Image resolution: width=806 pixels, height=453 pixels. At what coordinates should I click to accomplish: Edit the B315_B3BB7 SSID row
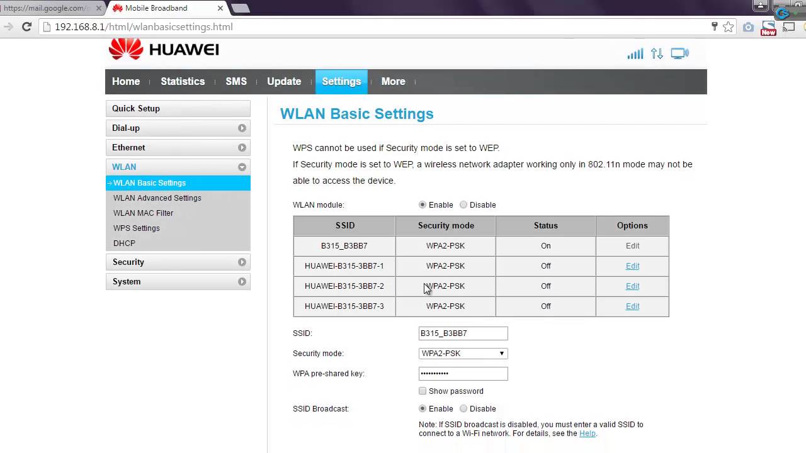click(x=632, y=246)
